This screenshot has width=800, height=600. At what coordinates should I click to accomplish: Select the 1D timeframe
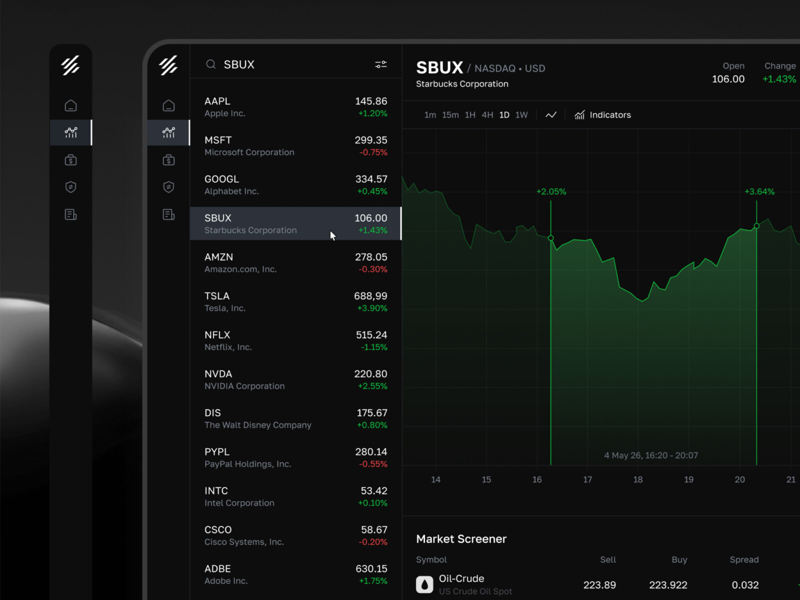504,115
